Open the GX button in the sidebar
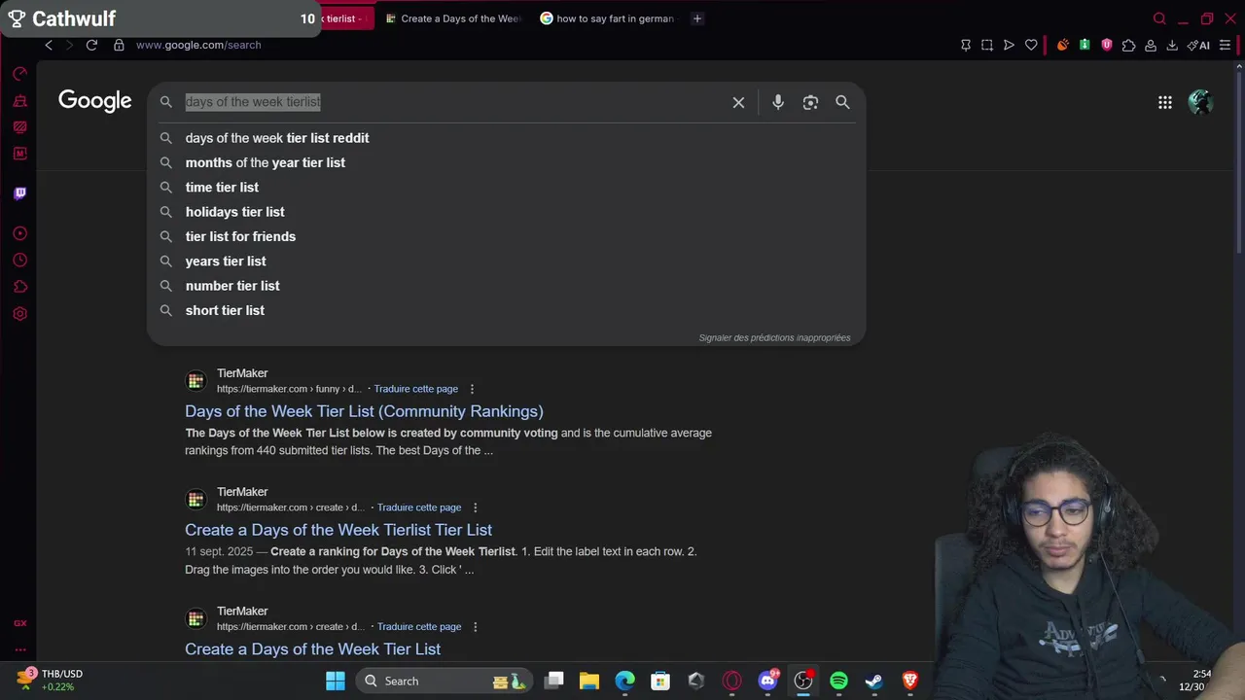 click(x=19, y=623)
